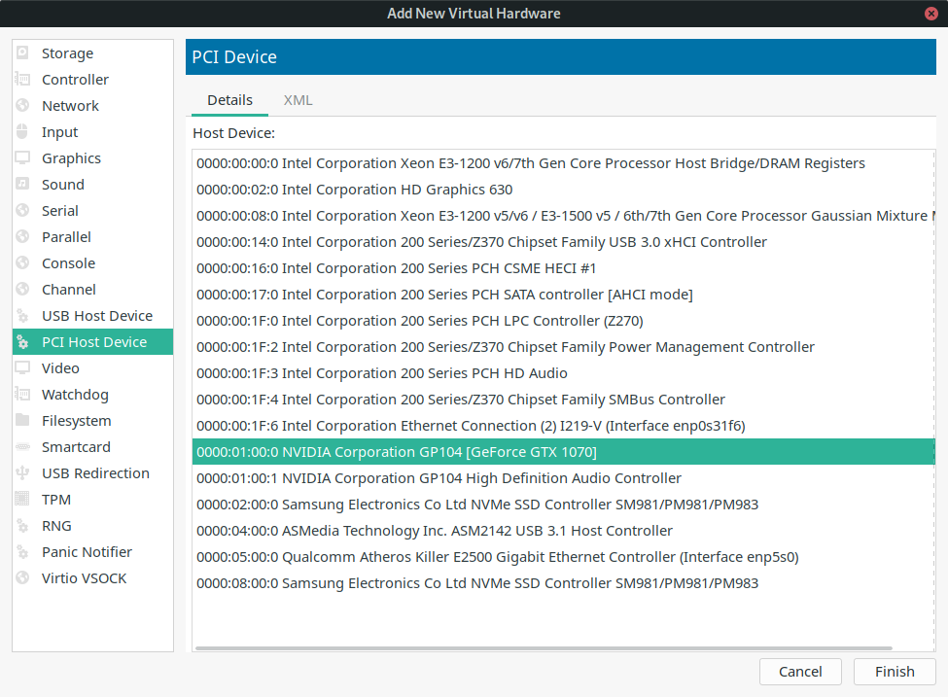
Task: Click the Serial port icon
Action: point(22,210)
